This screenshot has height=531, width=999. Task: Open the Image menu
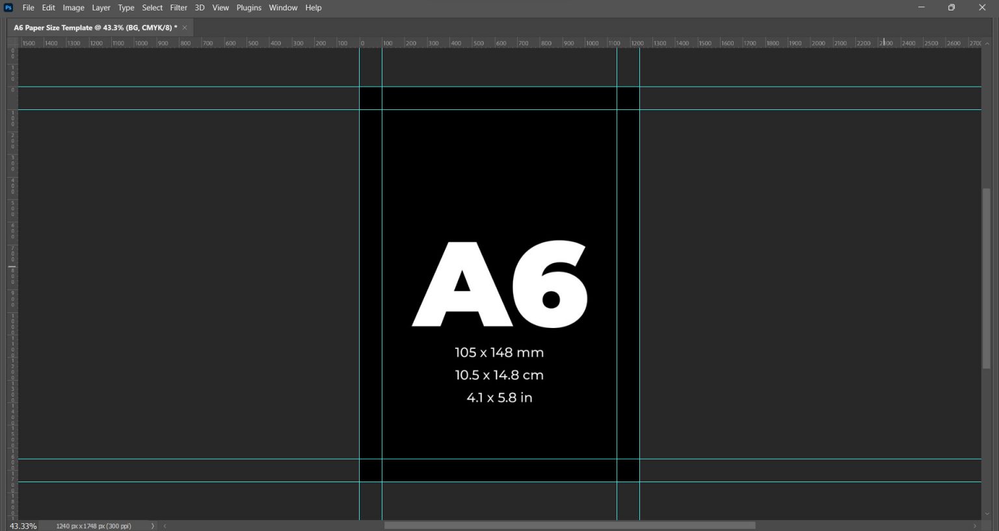[73, 7]
